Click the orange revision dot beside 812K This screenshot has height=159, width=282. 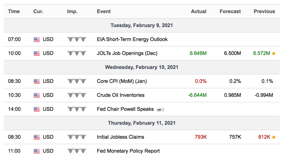point(274,137)
